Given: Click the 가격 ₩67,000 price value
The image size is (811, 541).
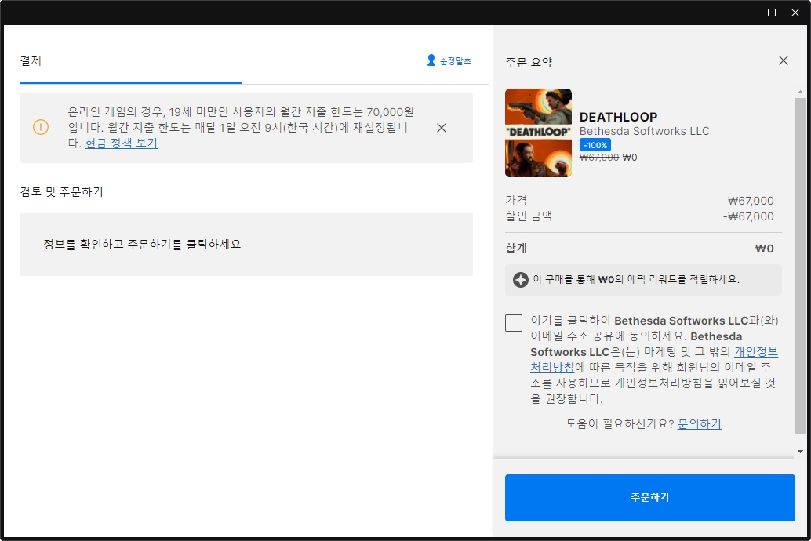Looking at the screenshot, I should (x=751, y=201).
